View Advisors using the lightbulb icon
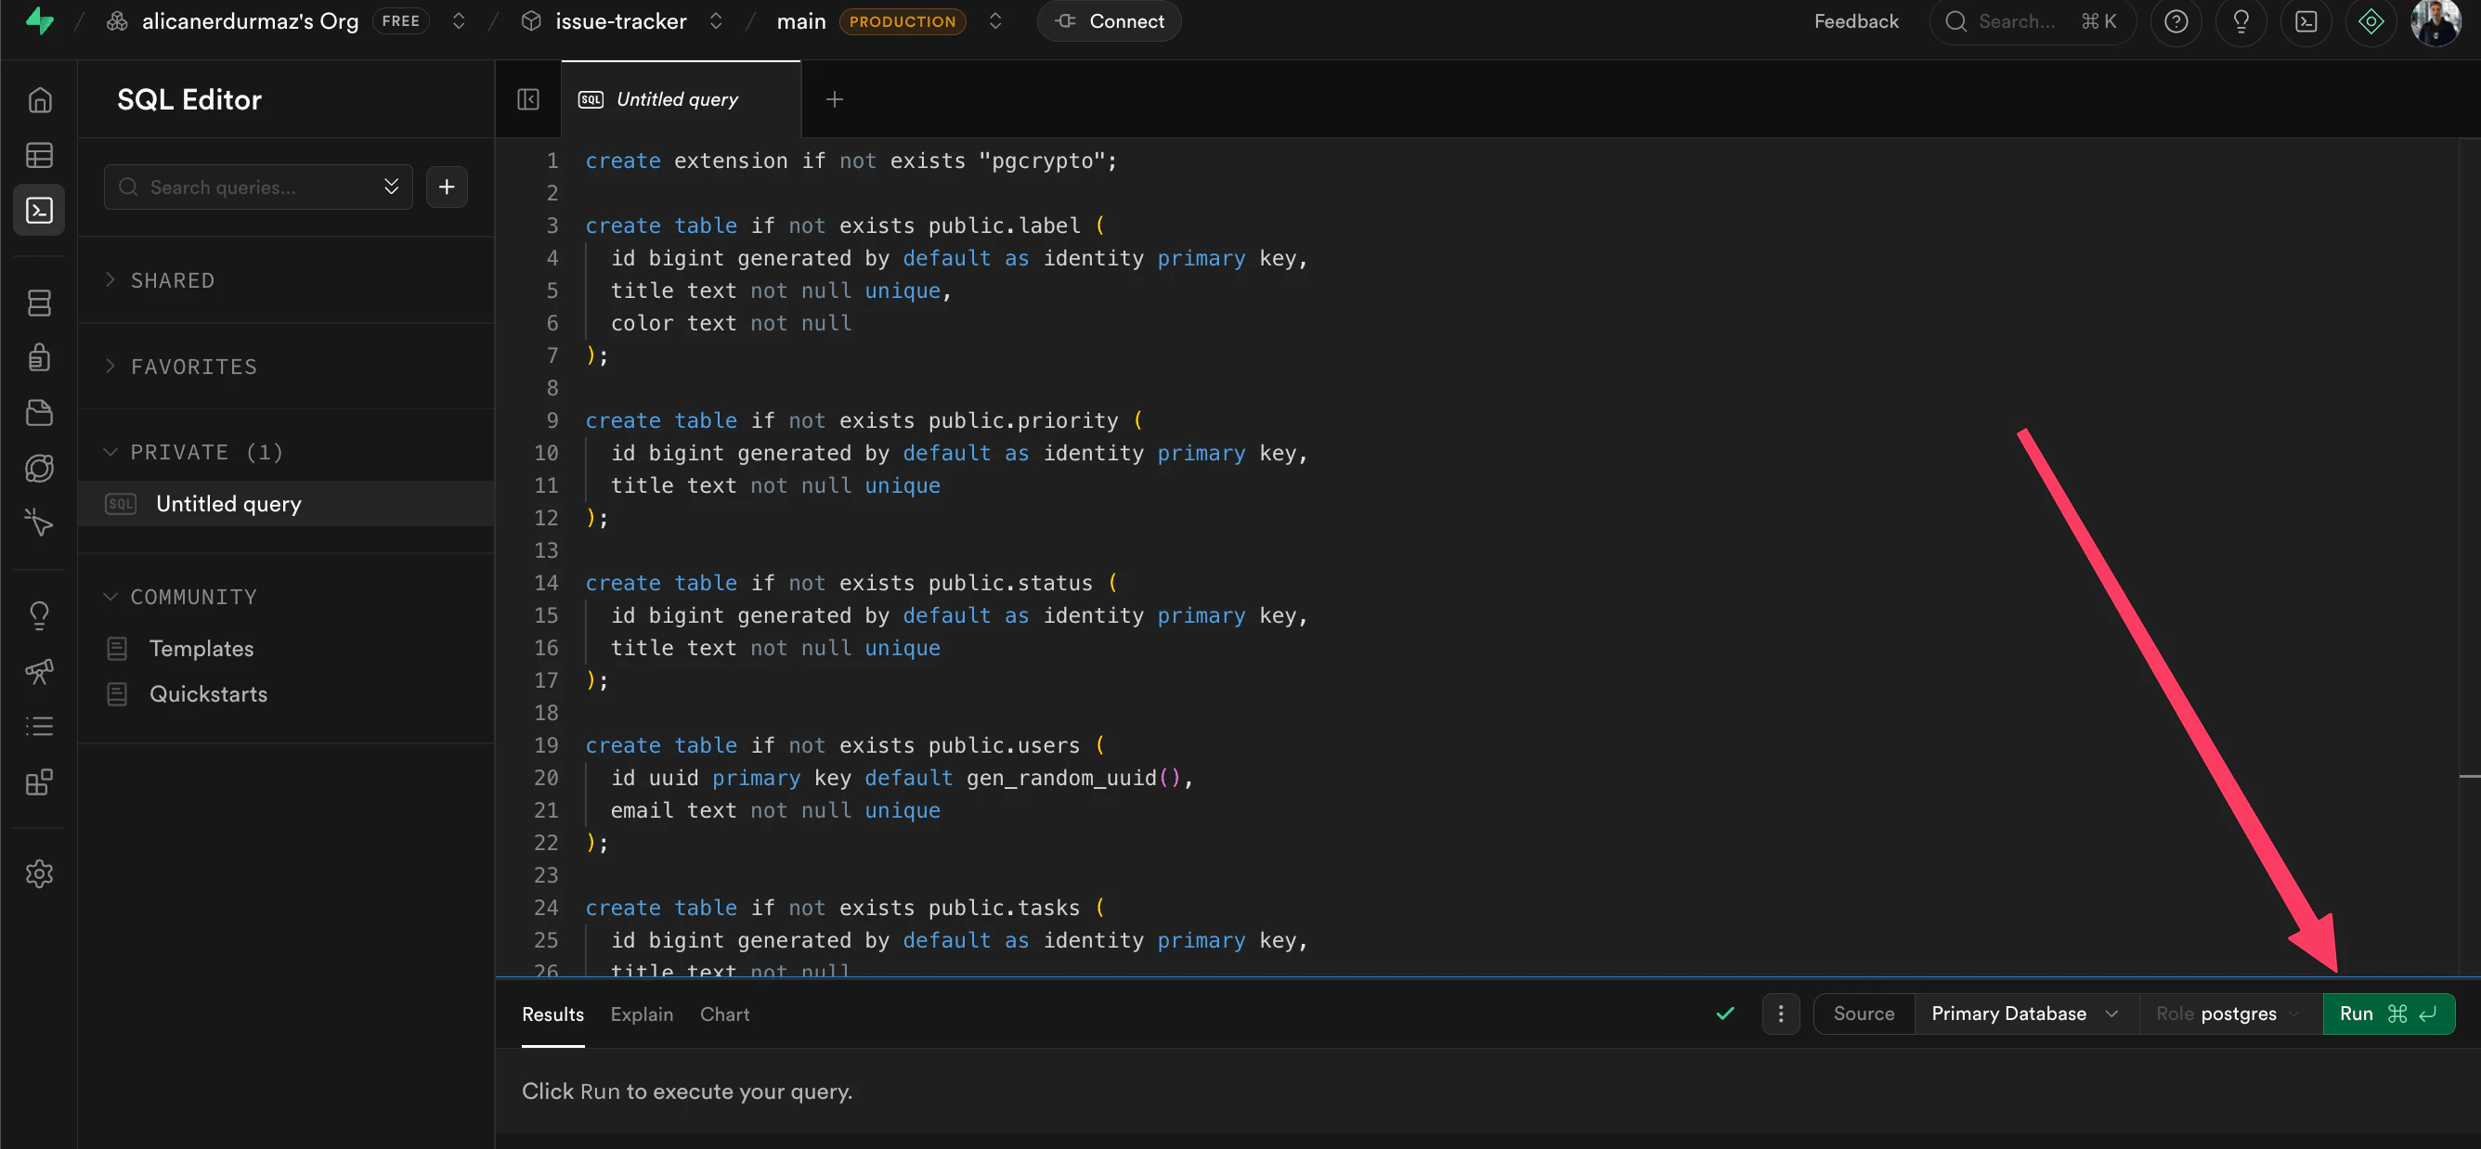This screenshot has height=1149, width=2481. (40, 615)
